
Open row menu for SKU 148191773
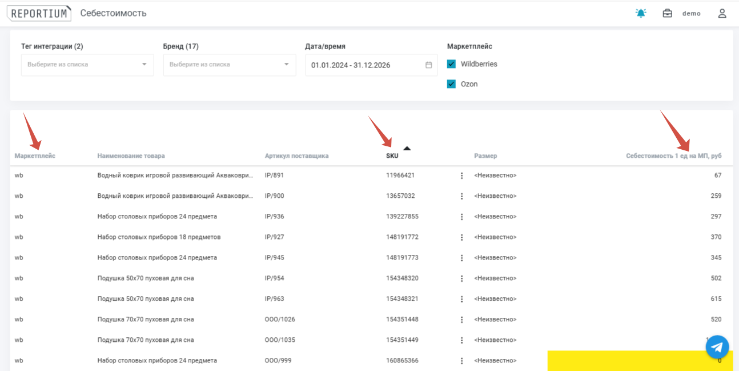click(462, 258)
